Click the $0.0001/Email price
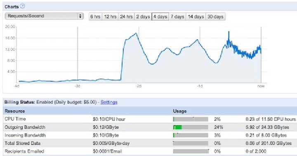 107,151
